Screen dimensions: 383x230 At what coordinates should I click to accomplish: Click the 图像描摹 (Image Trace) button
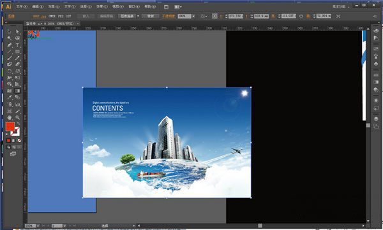pyautogui.click(x=127, y=16)
